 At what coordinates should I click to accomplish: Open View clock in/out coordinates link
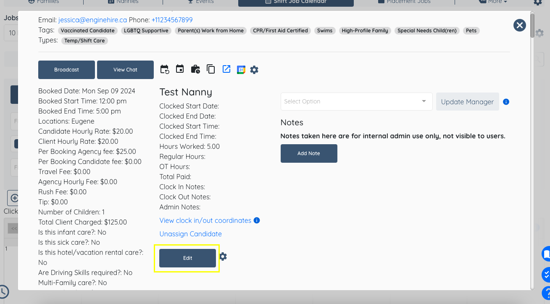pos(205,220)
